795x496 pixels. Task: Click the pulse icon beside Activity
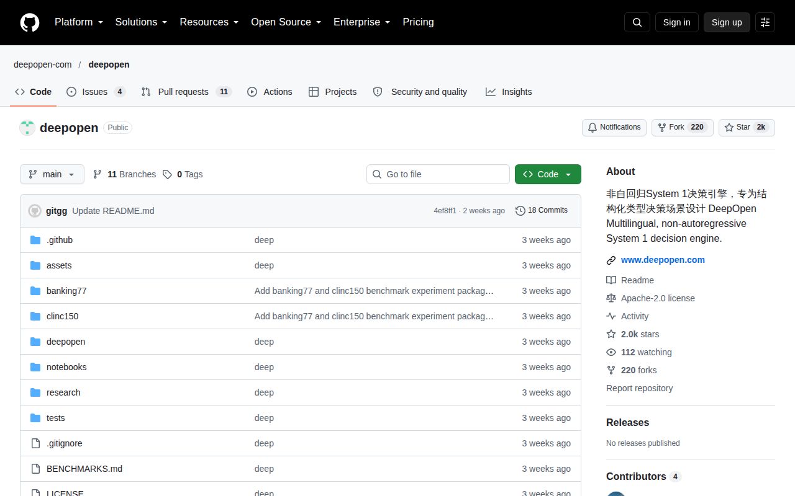tap(611, 316)
